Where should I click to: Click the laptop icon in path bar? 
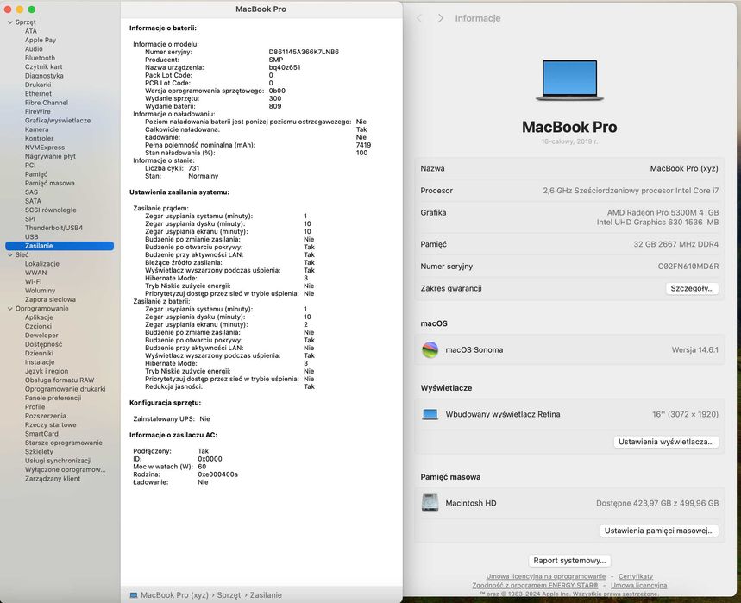134,595
